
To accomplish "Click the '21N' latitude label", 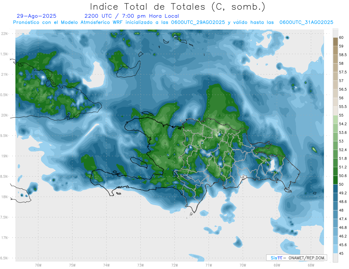I will 5,74.
